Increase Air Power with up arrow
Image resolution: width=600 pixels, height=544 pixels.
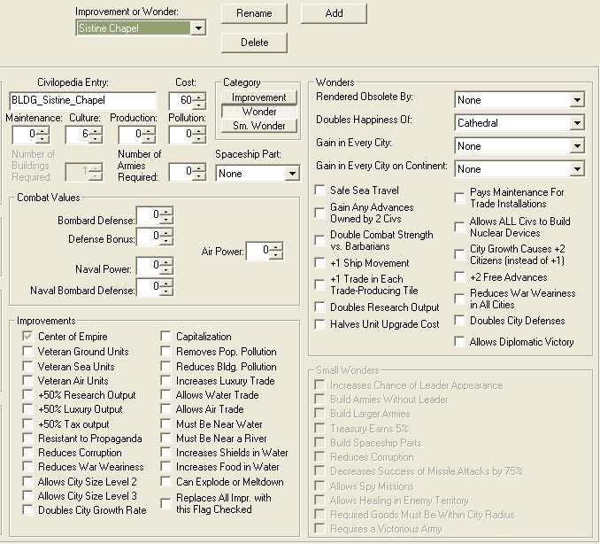pos(274,247)
